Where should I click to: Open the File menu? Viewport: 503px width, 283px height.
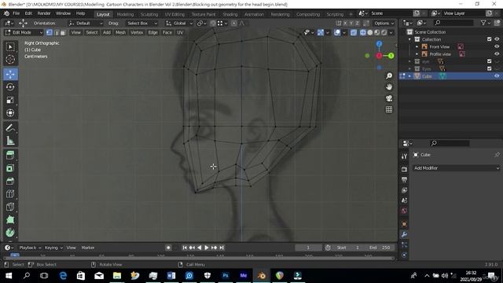point(16,13)
